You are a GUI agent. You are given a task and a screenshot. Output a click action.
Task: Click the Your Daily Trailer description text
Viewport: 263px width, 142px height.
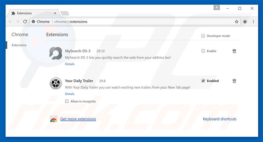click(128, 87)
